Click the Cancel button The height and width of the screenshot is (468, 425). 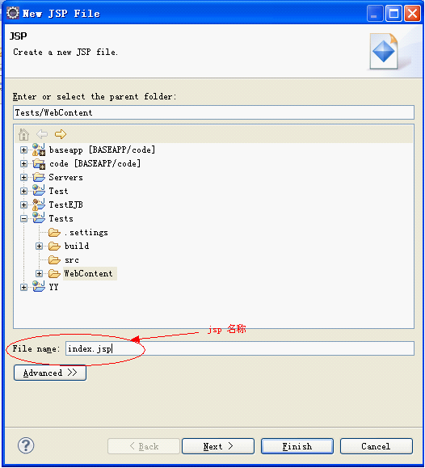[x=376, y=446]
